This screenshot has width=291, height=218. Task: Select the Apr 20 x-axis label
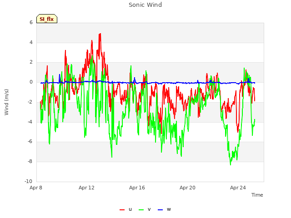[x=187, y=188]
